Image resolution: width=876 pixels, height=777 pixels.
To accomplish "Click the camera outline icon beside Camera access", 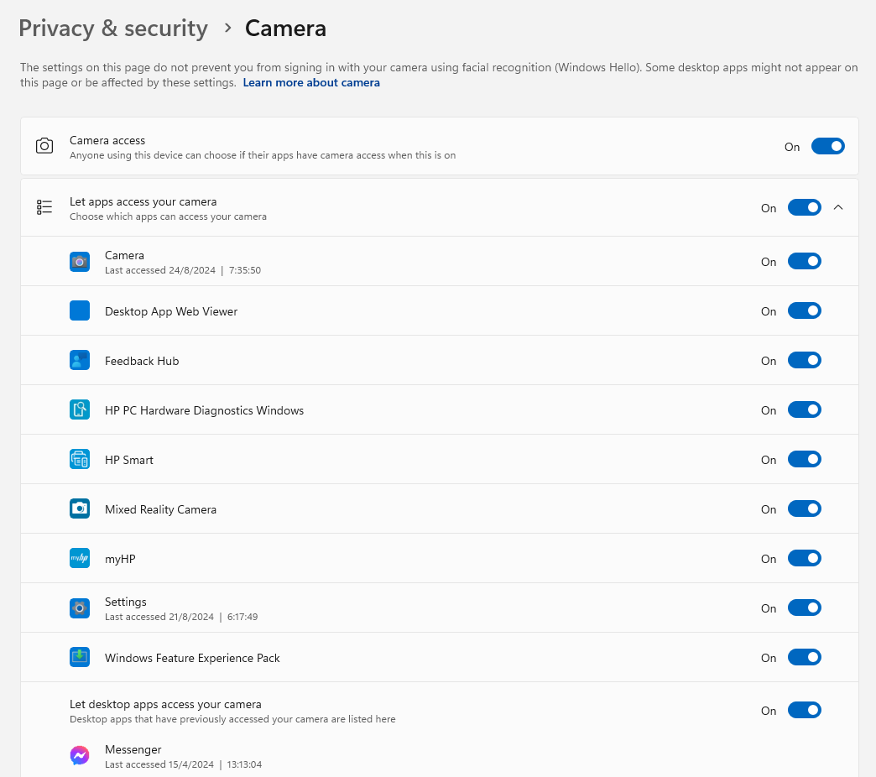I will pyautogui.click(x=44, y=146).
